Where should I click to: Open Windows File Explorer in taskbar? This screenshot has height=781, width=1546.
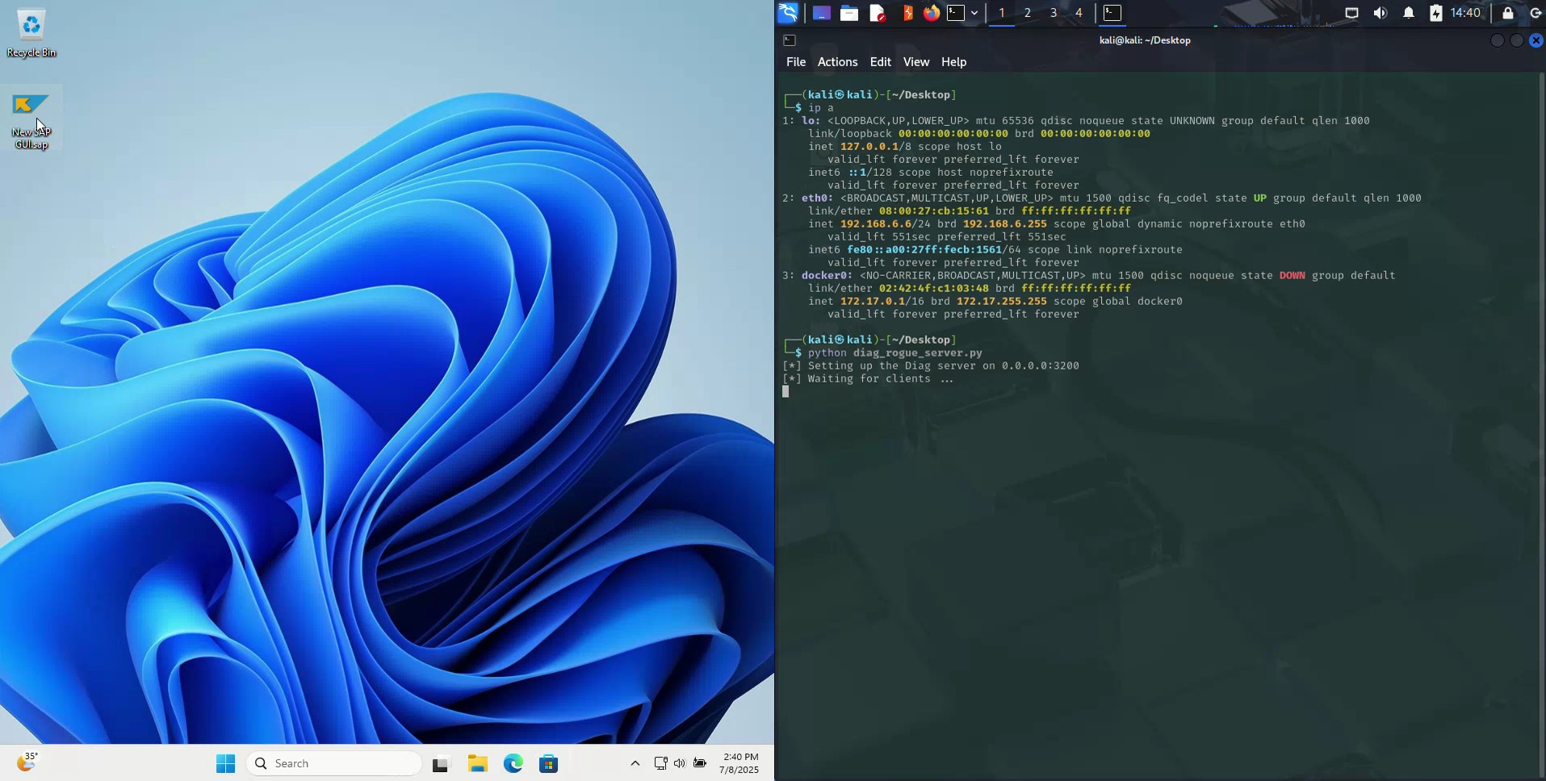pyautogui.click(x=477, y=763)
